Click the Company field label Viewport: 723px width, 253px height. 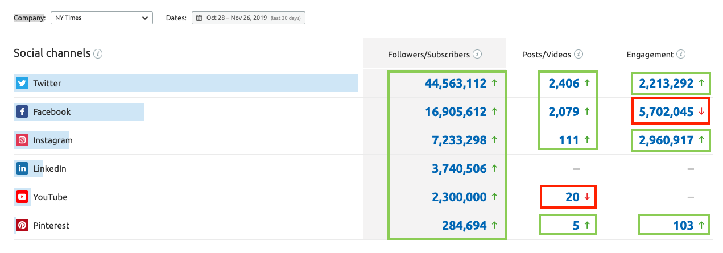[x=30, y=18]
